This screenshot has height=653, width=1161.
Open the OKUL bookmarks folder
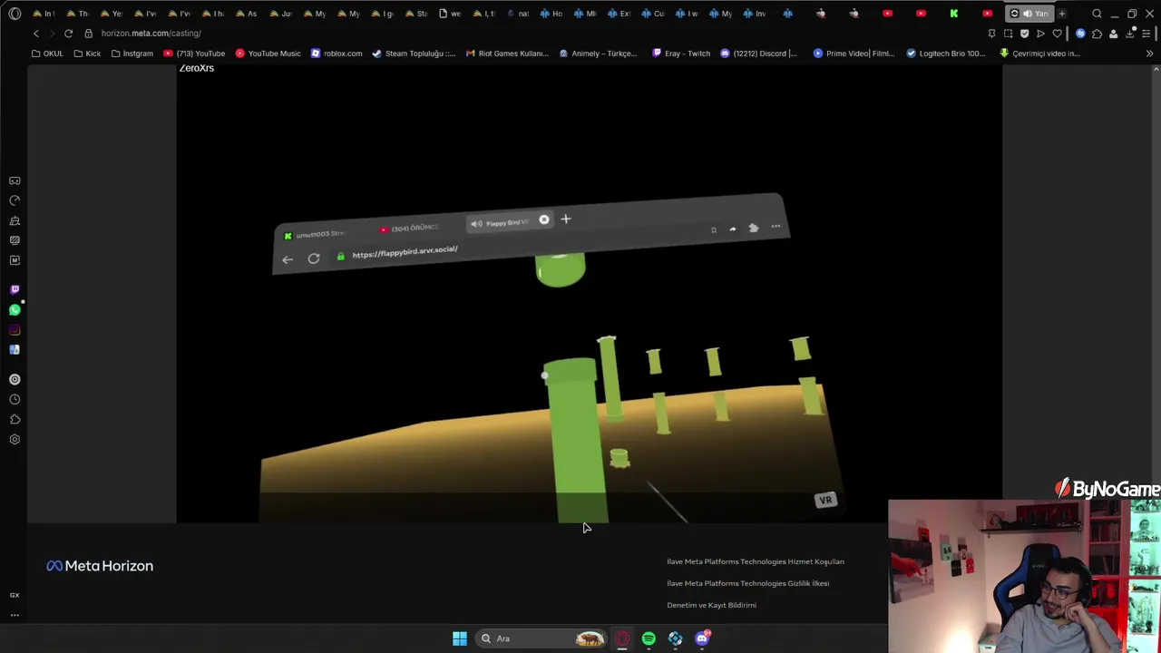(47, 54)
